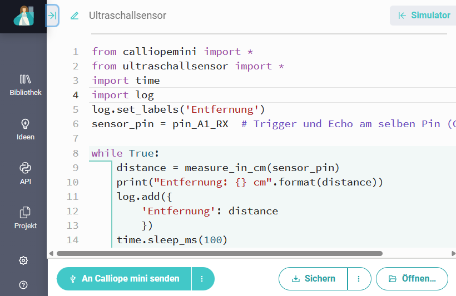The height and width of the screenshot is (296, 456).
Task: Collapse the sidebar with the arrow icon
Action: pyautogui.click(x=52, y=16)
